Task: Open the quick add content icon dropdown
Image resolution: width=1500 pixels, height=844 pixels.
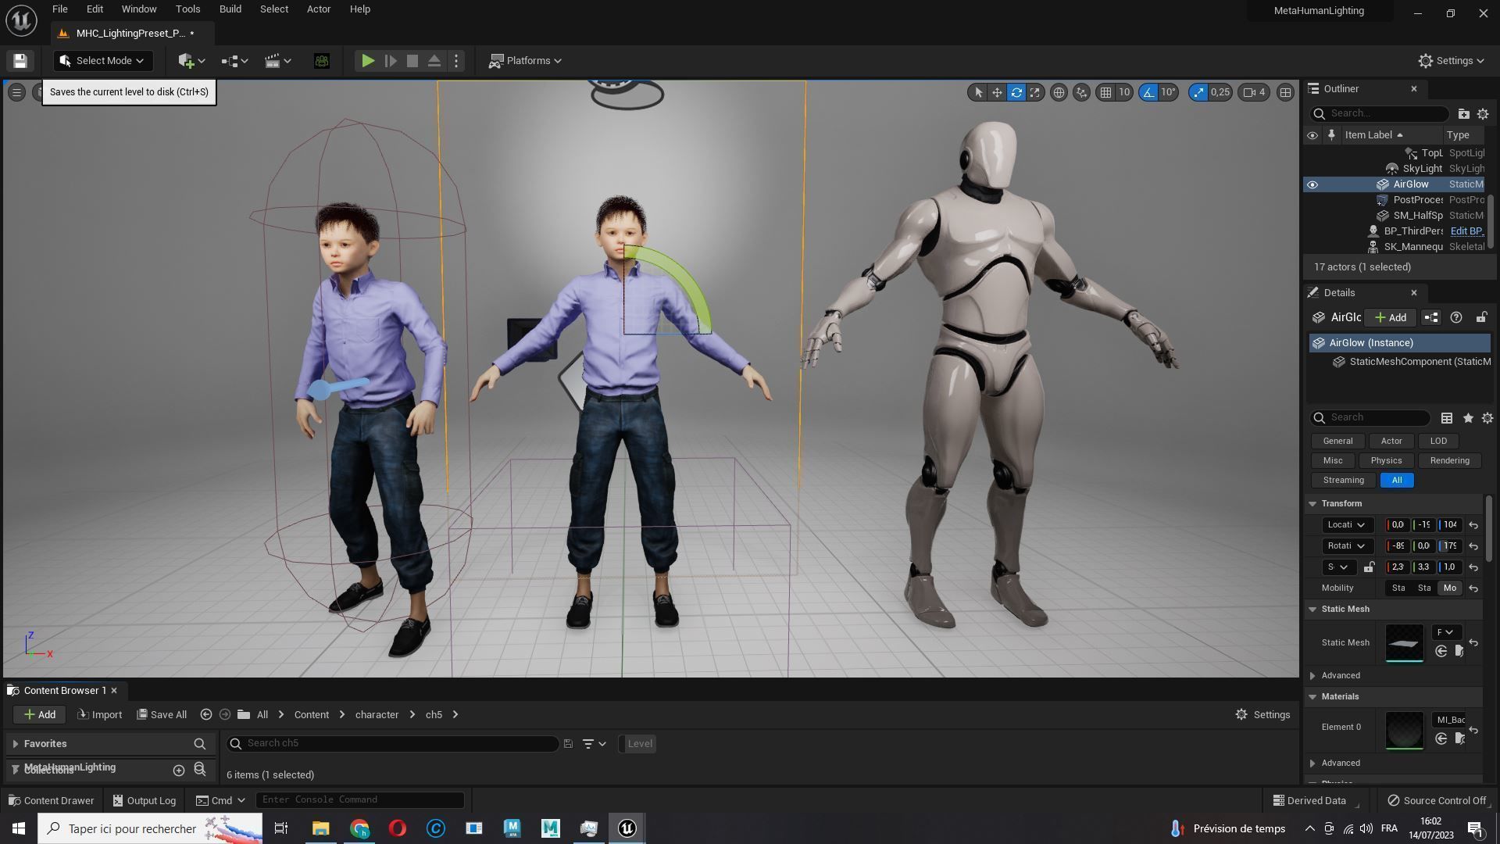Action: 191,61
